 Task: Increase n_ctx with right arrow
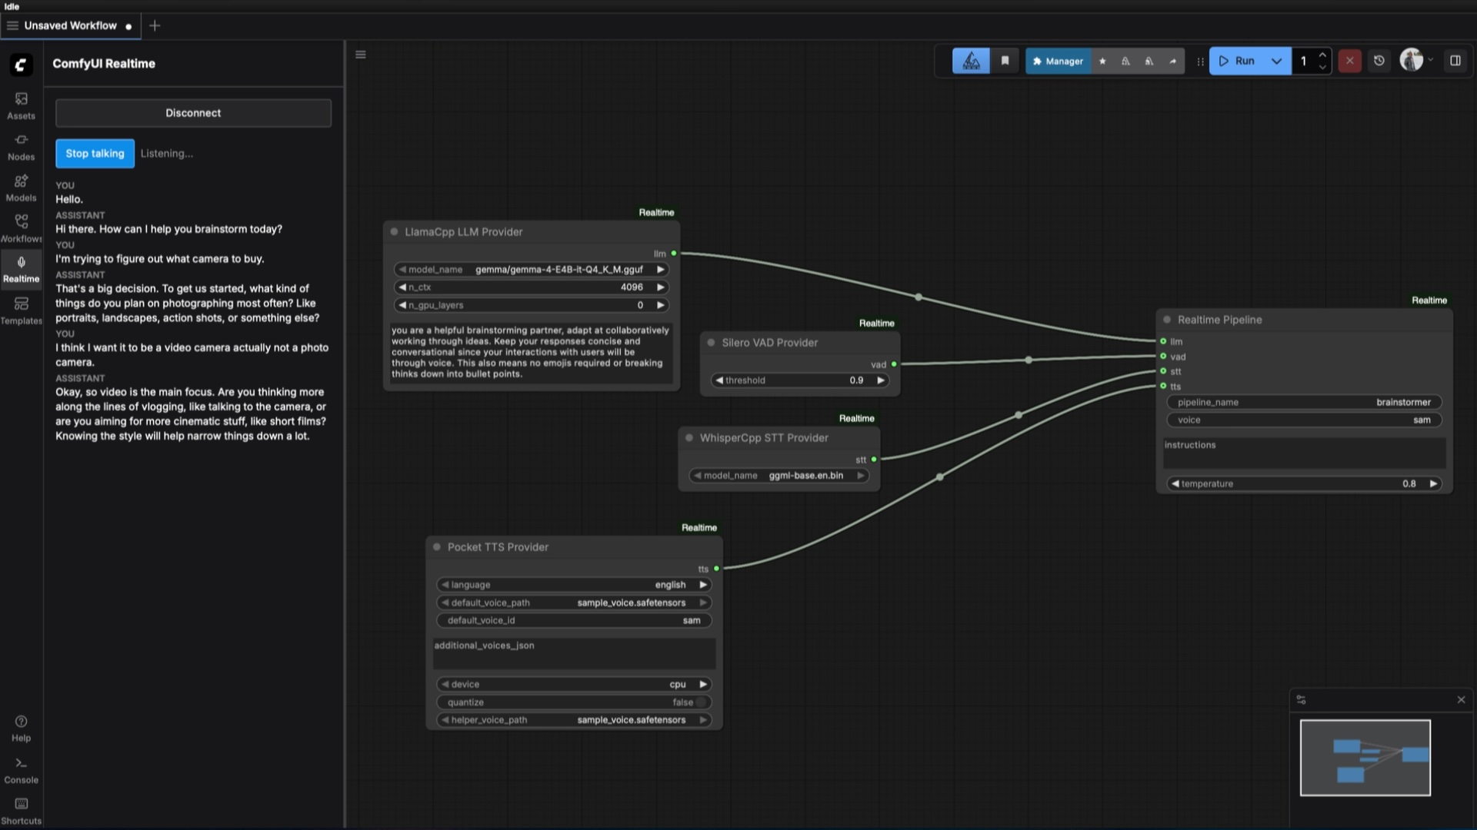tap(660, 287)
